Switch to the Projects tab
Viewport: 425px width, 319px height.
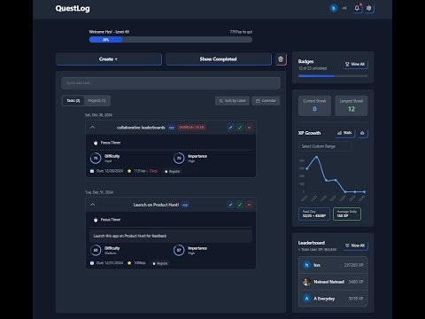pyautogui.click(x=97, y=101)
